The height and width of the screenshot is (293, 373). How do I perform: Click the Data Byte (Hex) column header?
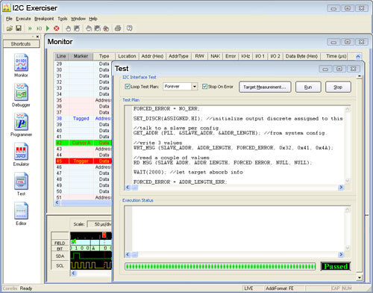coord(301,56)
